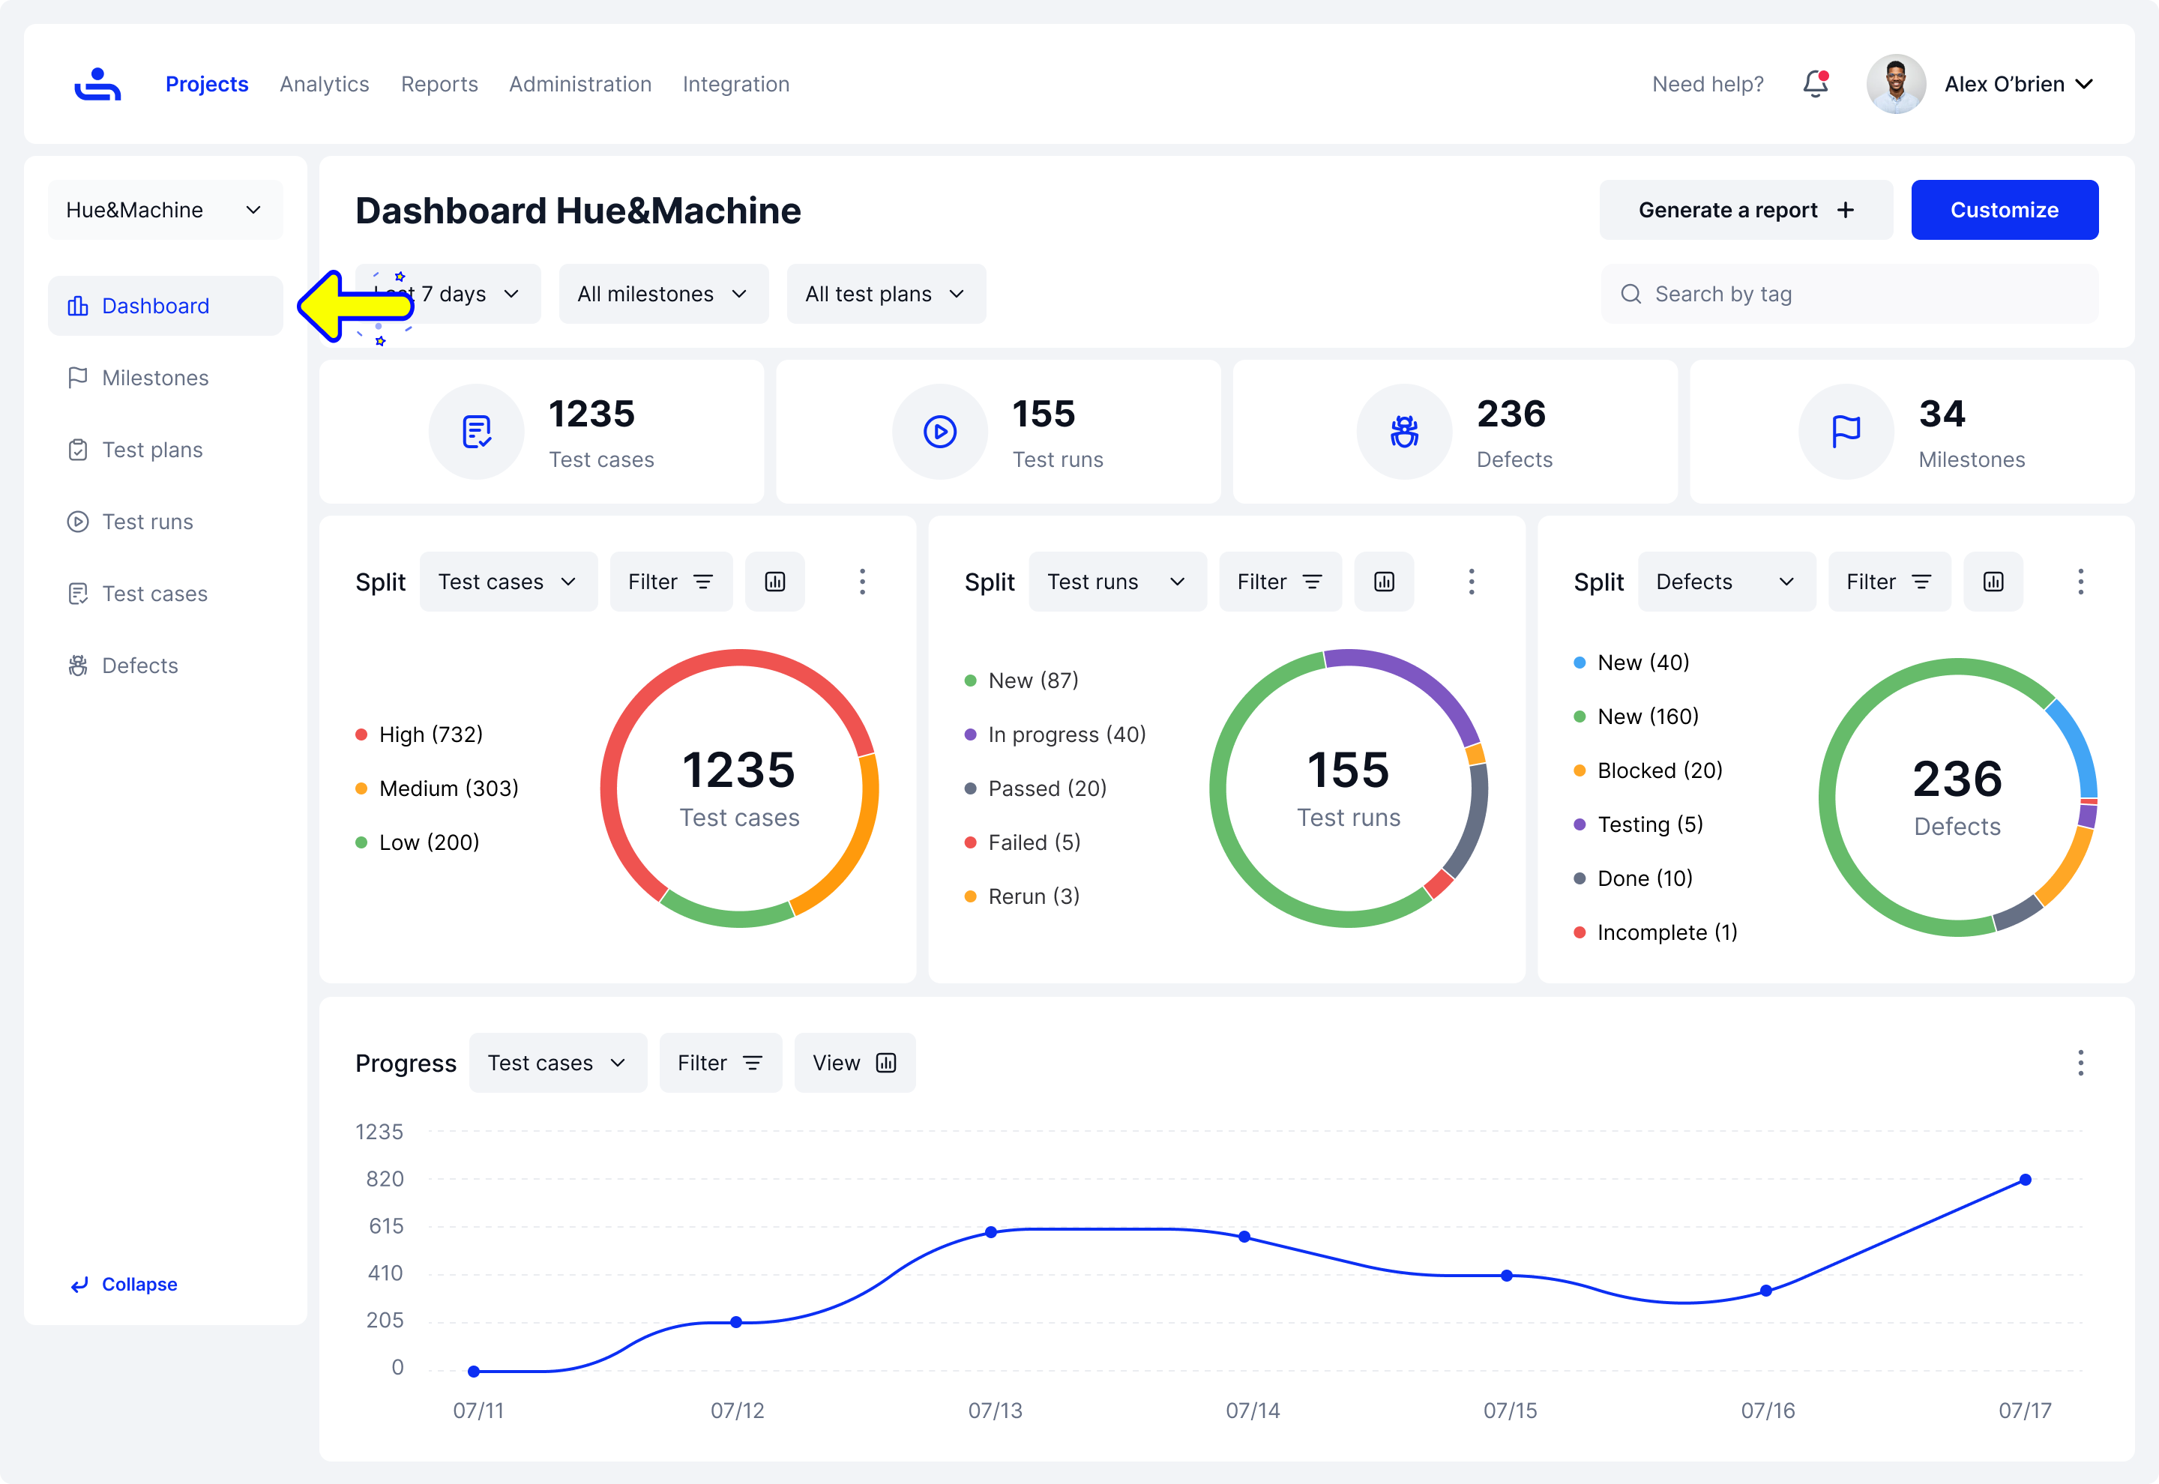Click Alex O'brien profile avatar
The image size is (2159, 1484).
tap(1895, 84)
